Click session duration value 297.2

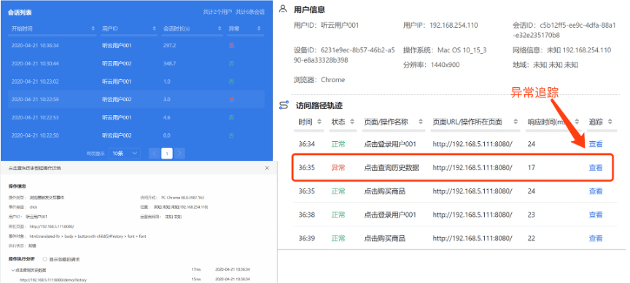[169, 46]
